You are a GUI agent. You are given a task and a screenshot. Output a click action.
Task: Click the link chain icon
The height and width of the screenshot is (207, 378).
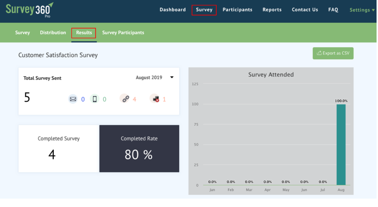point(125,99)
